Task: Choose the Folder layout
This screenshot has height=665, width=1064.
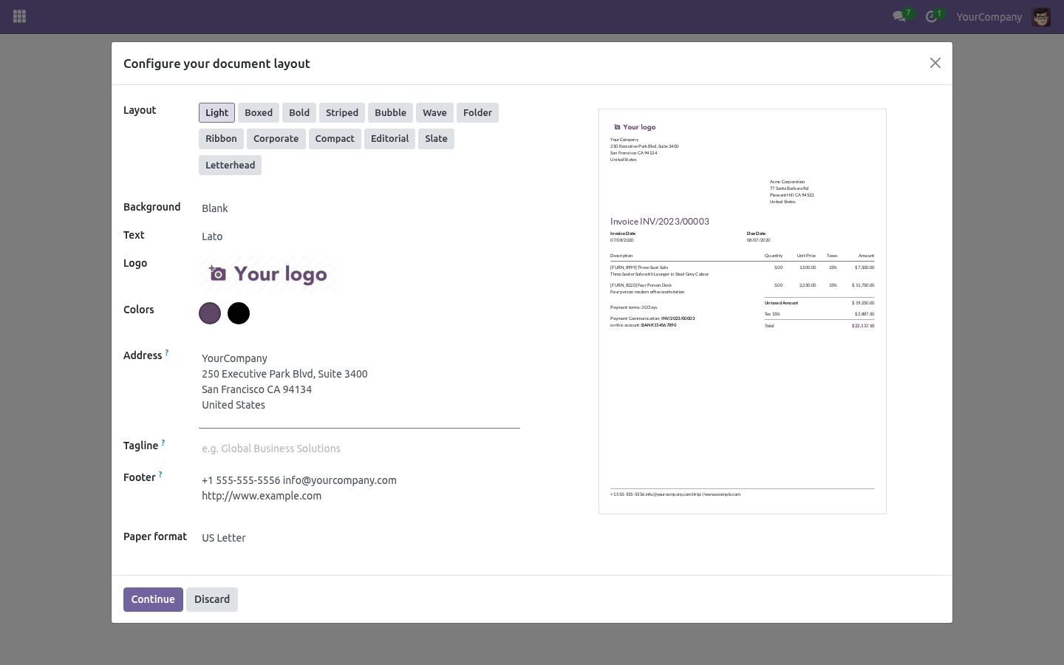Action: click(477, 112)
